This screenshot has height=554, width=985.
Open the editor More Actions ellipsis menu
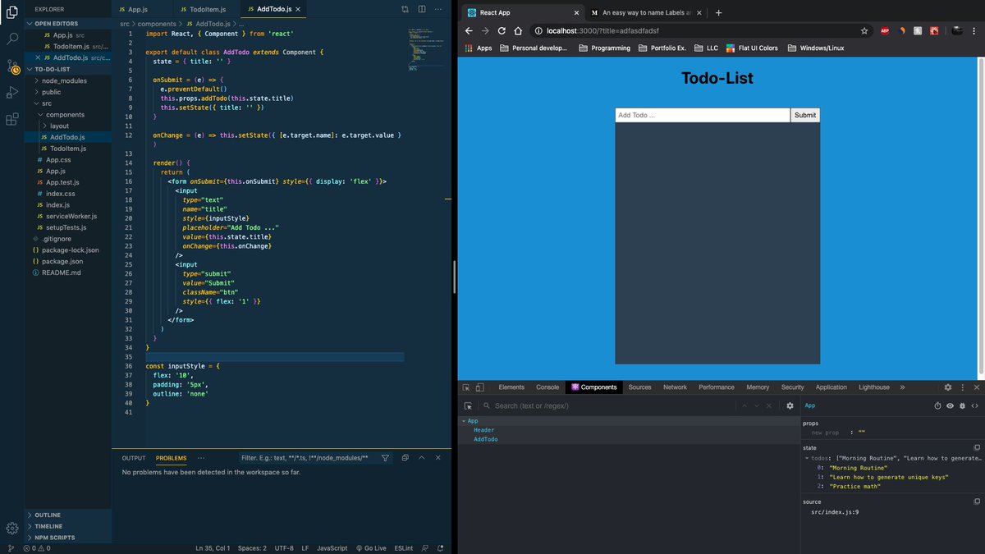coord(439,9)
